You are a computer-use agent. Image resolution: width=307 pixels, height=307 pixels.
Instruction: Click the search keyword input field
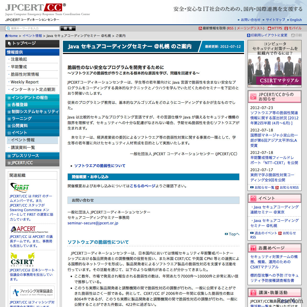32,28
